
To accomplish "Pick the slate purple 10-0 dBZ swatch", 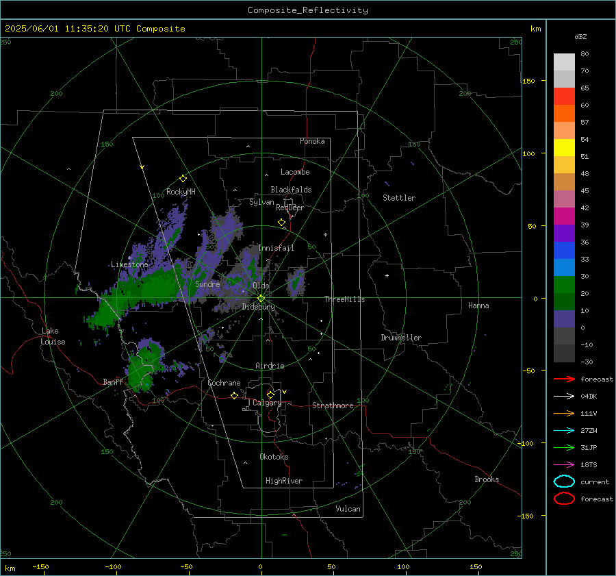I will 564,319.
